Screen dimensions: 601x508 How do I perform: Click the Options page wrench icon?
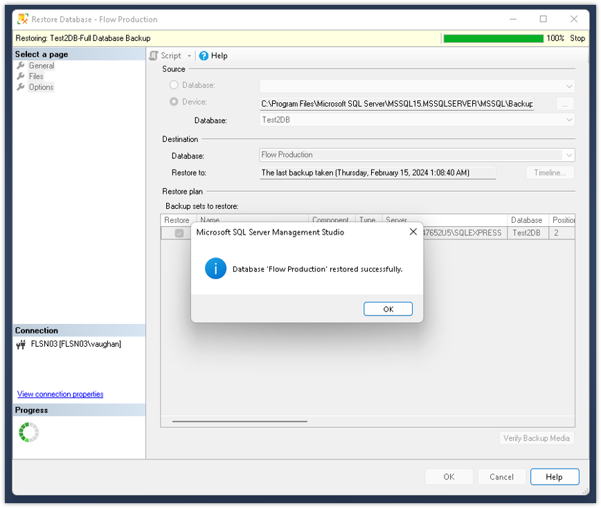(x=21, y=87)
